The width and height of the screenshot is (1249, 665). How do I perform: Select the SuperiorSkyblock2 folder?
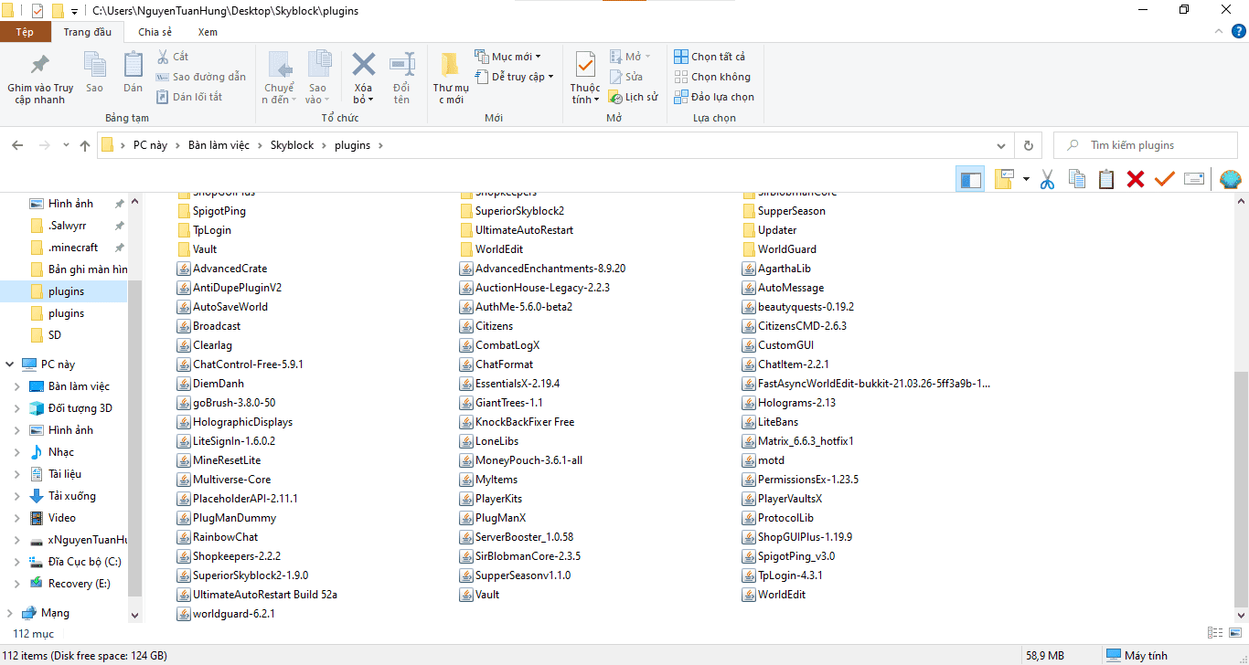(x=512, y=211)
